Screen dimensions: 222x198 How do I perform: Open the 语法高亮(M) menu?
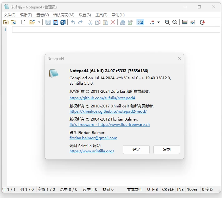(64, 15)
